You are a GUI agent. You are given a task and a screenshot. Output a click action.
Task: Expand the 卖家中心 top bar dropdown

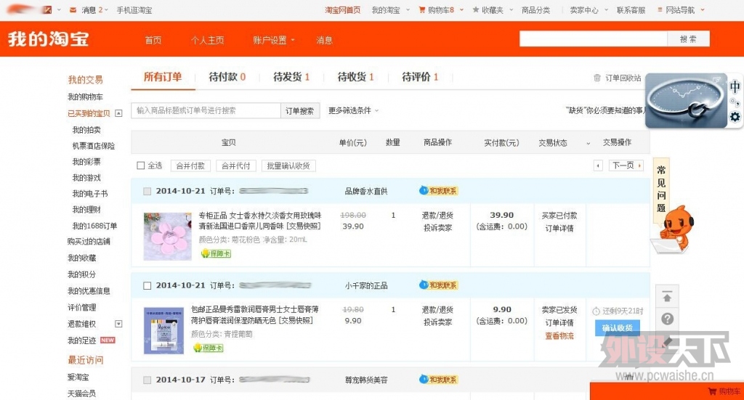click(x=606, y=10)
